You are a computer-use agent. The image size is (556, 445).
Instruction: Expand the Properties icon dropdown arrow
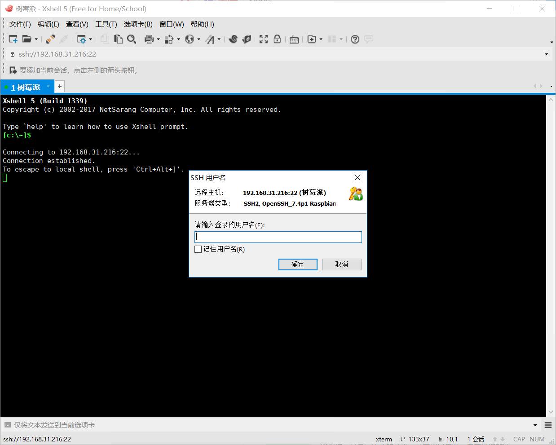(90, 40)
